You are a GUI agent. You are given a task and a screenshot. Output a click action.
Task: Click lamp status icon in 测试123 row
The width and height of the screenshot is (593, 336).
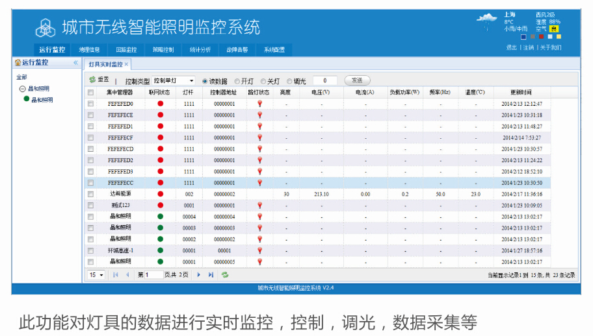coord(260,205)
